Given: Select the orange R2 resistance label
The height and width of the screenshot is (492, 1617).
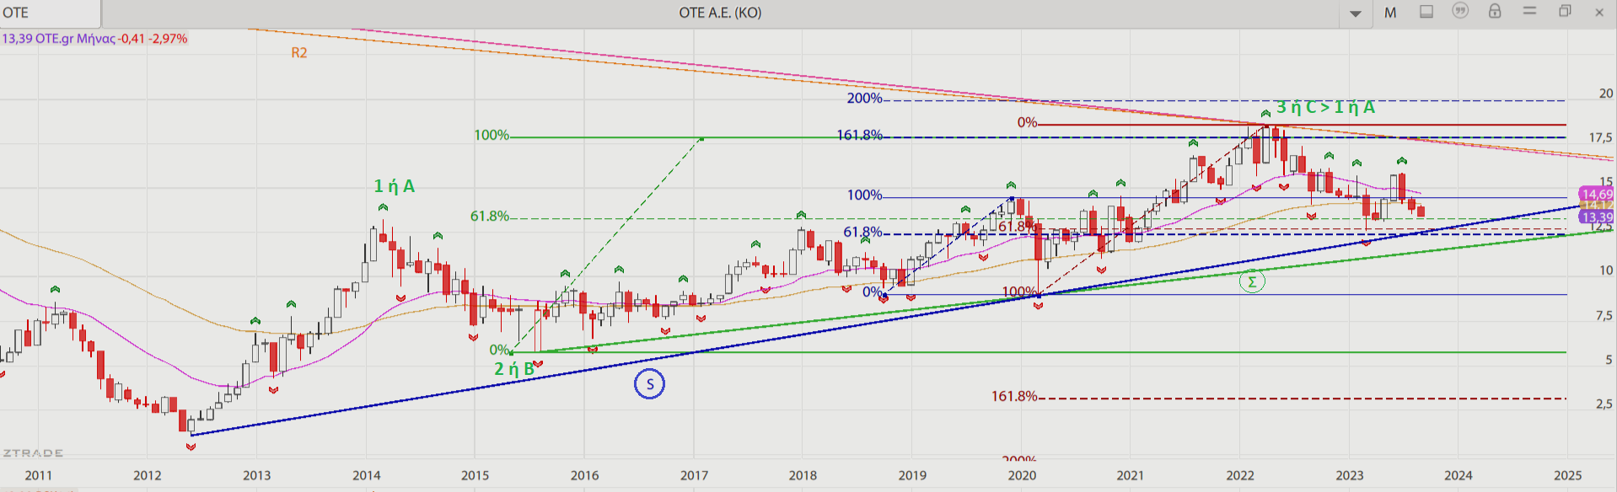Looking at the screenshot, I should 299,52.
